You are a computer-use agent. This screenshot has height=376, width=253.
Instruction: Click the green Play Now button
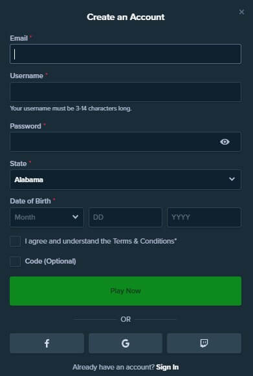pos(126,291)
